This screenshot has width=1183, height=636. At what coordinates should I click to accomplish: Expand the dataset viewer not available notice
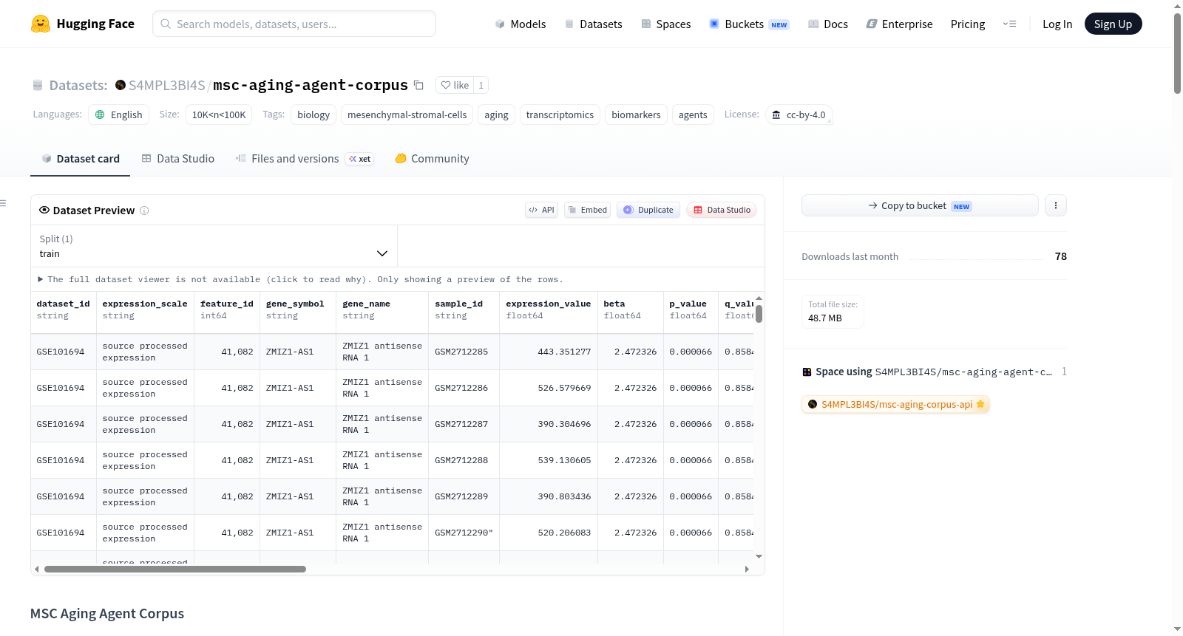[x=301, y=279]
